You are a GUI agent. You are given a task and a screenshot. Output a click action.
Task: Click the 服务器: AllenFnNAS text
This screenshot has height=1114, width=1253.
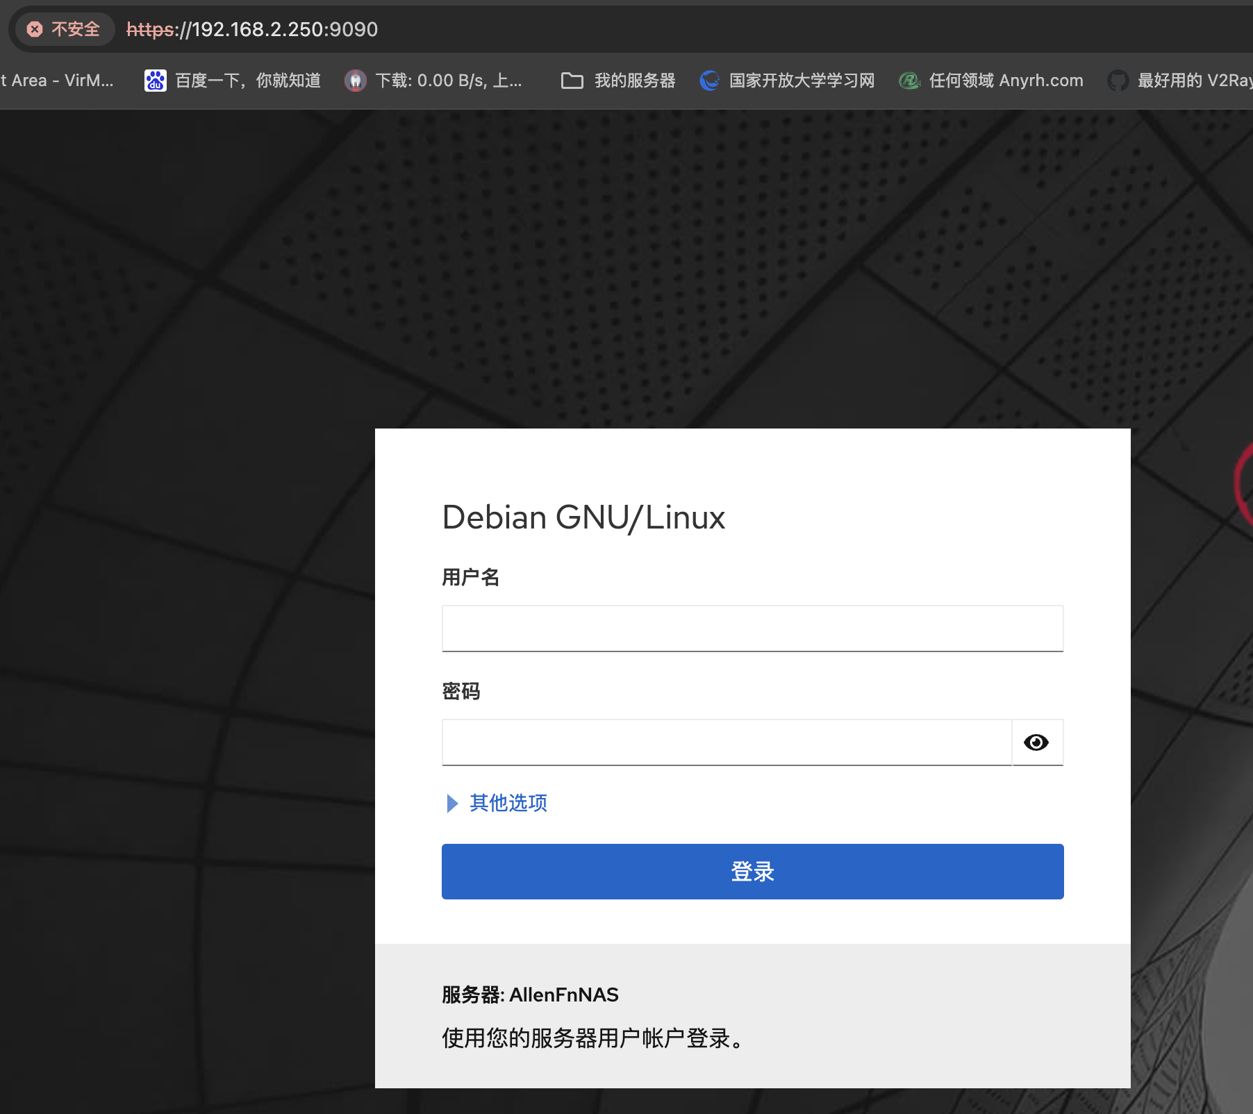point(530,995)
